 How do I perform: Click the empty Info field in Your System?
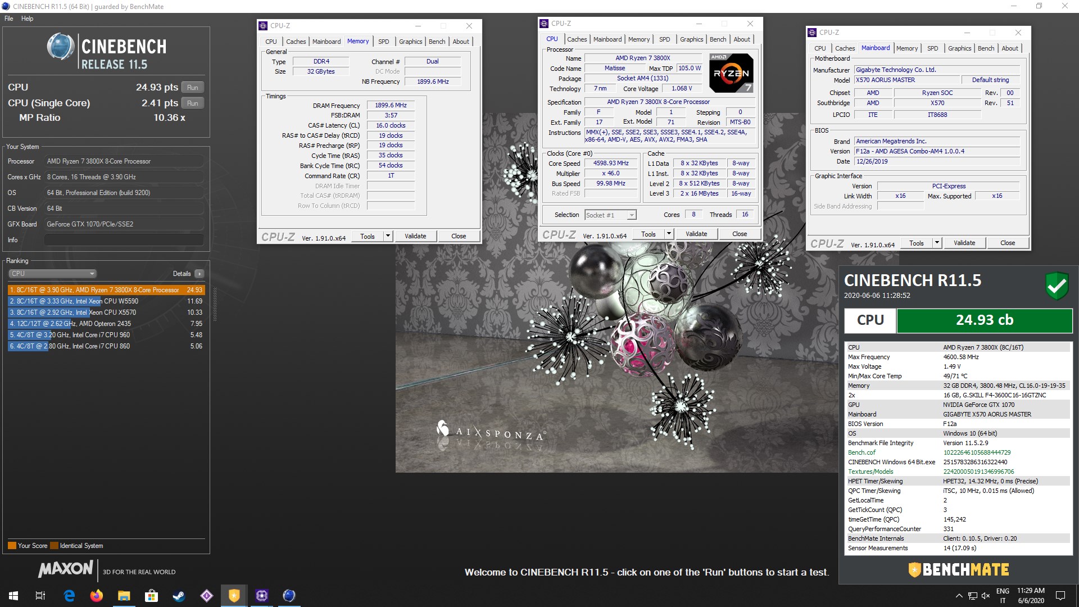tap(124, 240)
